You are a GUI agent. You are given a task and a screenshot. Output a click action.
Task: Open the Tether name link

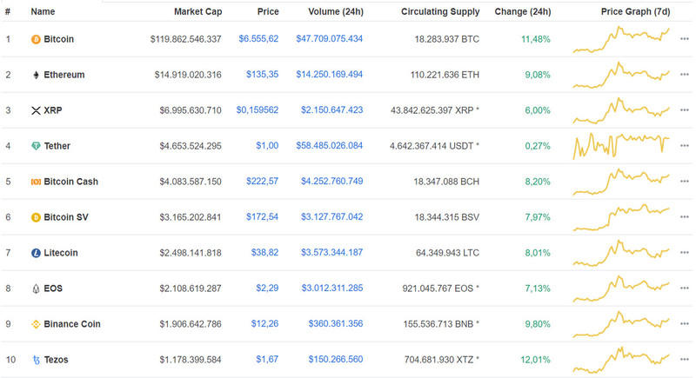pos(57,146)
